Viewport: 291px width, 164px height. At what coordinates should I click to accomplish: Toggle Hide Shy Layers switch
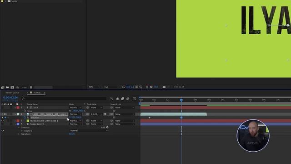(118, 99)
